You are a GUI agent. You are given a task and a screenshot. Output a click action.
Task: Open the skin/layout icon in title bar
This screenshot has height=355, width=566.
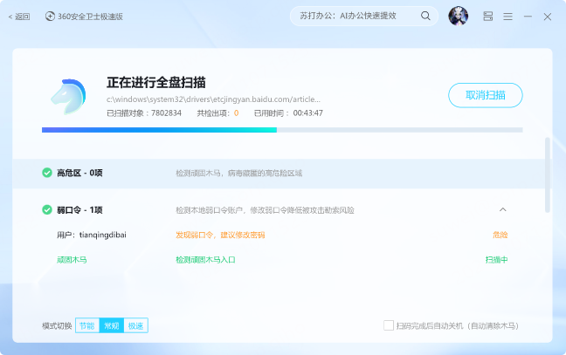click(488, 16)
